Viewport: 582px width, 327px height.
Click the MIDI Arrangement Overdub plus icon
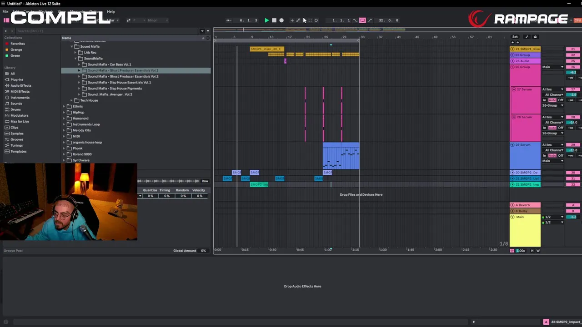(292, 20)
